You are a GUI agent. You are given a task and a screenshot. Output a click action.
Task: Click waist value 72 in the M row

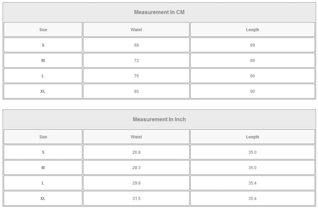tap(136, 61)
